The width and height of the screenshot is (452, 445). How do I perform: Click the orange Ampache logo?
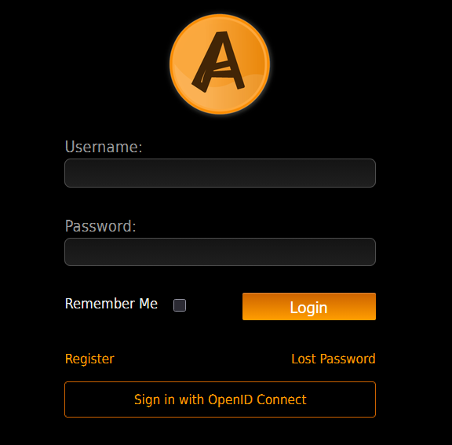coord(220,64)
